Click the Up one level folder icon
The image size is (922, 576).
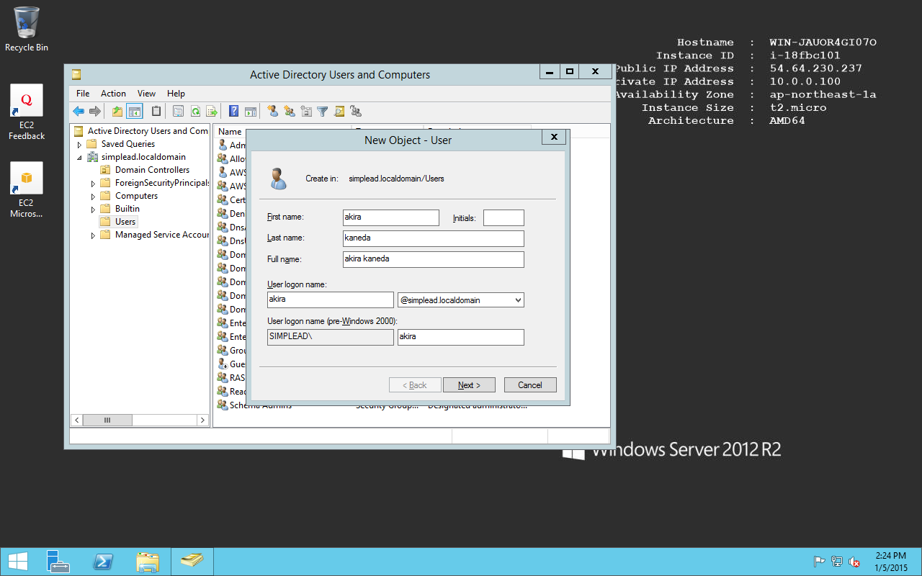[117, 111]
